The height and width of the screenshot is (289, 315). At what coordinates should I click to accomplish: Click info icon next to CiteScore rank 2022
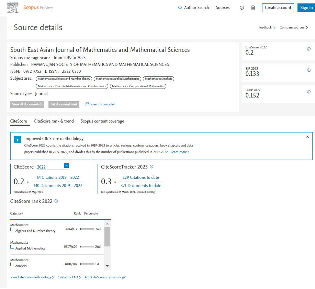[56, 201]
